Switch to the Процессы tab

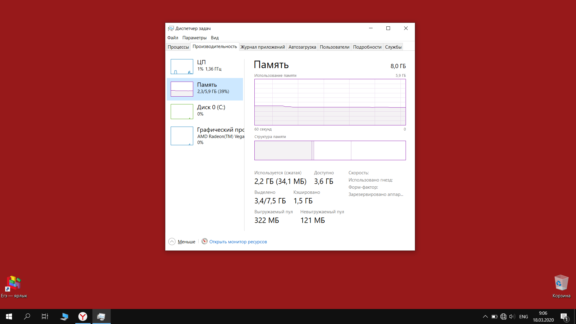[178, 47]
